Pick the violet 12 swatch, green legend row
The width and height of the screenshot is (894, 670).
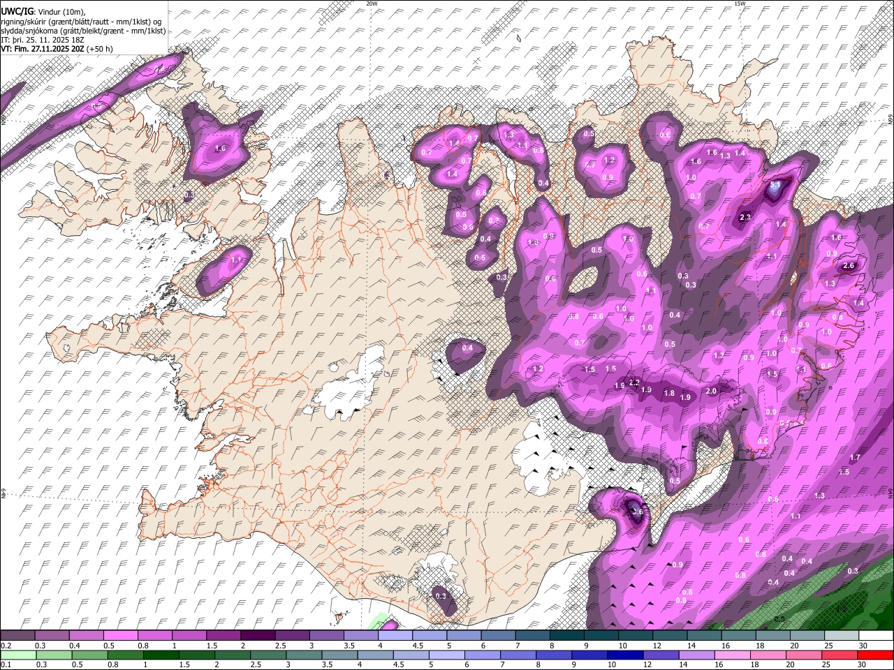(661, 655)
